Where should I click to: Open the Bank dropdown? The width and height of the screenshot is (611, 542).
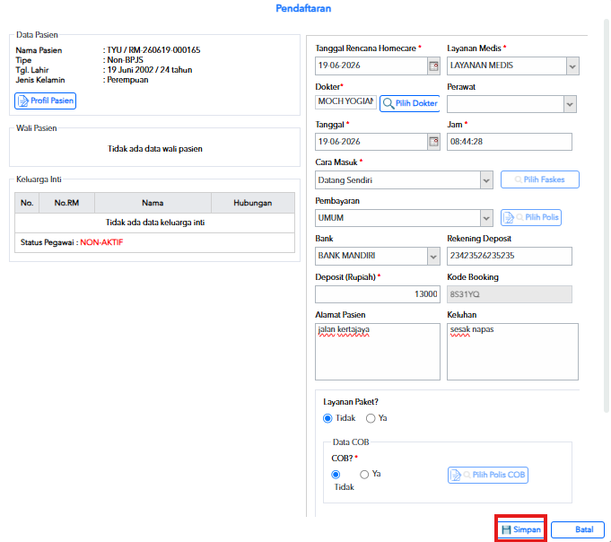(433, 256)
